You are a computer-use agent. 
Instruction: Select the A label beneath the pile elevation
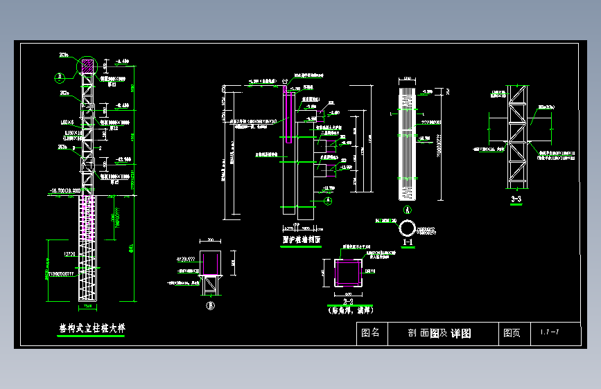(x=407, y=210)
